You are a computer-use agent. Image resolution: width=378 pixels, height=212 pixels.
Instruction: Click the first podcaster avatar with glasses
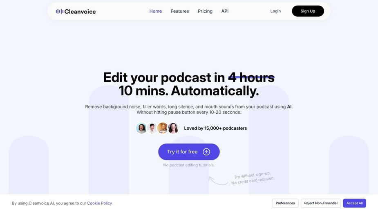click(x=141, y=128)
